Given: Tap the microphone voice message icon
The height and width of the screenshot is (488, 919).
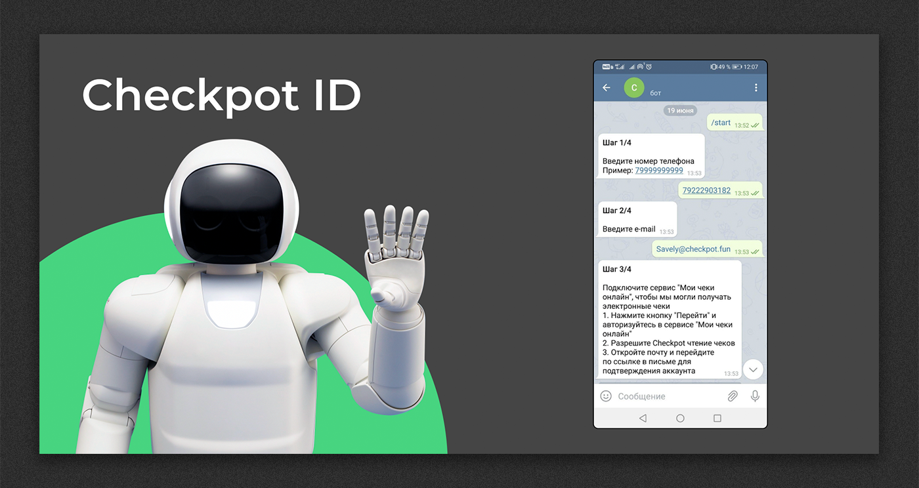Looking at the screenshot, I should point(755,396).
